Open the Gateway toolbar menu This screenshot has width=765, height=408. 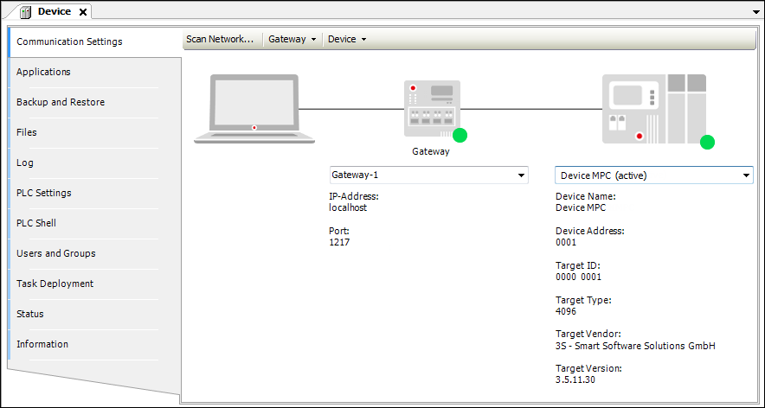(292, 40)
